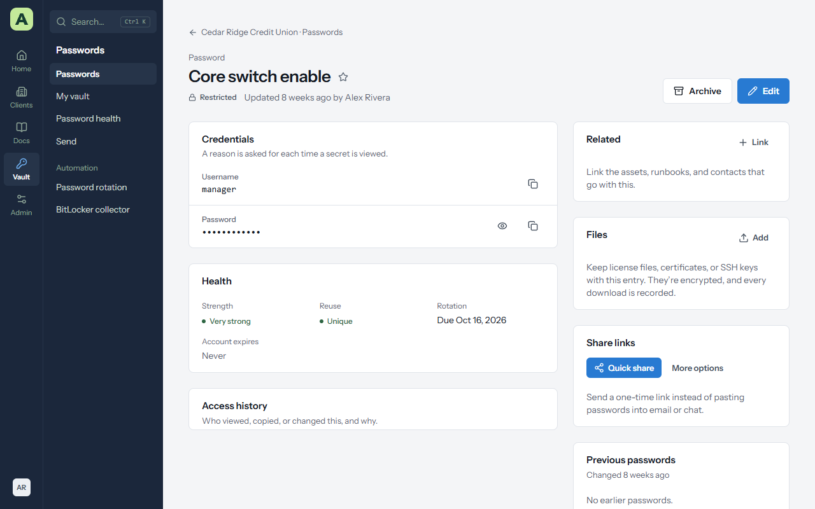Open the Admin section

click(x=22, y=205)
